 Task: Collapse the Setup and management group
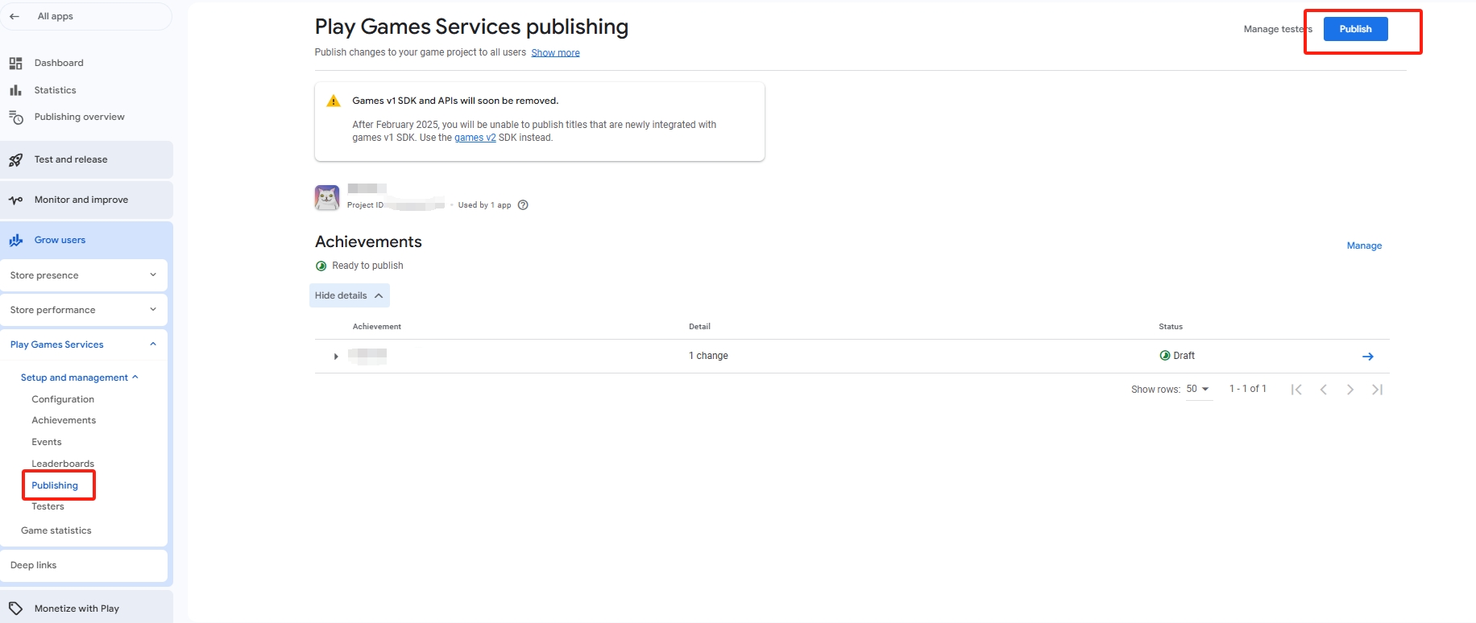80,378
